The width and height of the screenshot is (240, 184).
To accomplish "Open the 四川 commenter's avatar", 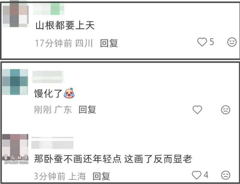I will point(16,14).
